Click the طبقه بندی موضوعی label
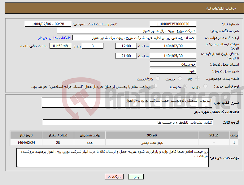The width and height of the screenshot is (244, 185). pyautogui.click(x=223, y=79)
